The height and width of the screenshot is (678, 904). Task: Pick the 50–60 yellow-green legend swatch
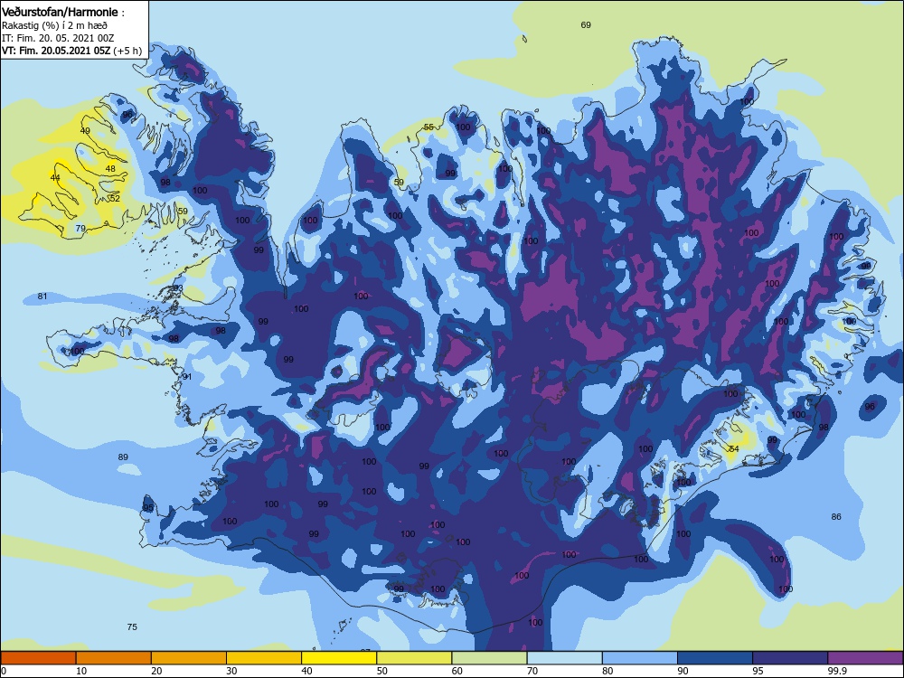(415, 658)
